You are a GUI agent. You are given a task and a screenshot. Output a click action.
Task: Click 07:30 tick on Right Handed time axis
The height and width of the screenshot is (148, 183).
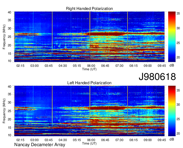point(119,66)
